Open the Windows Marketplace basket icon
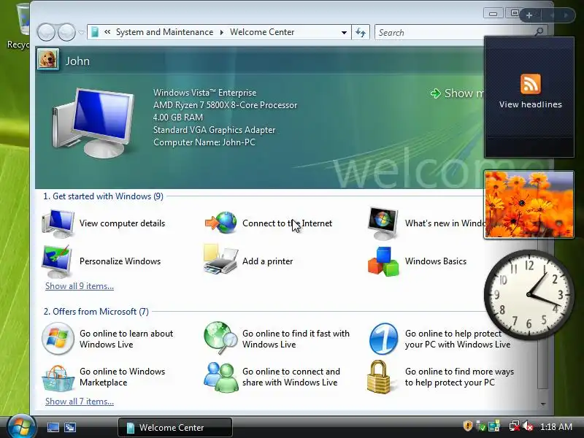 [x=58, y=378]
